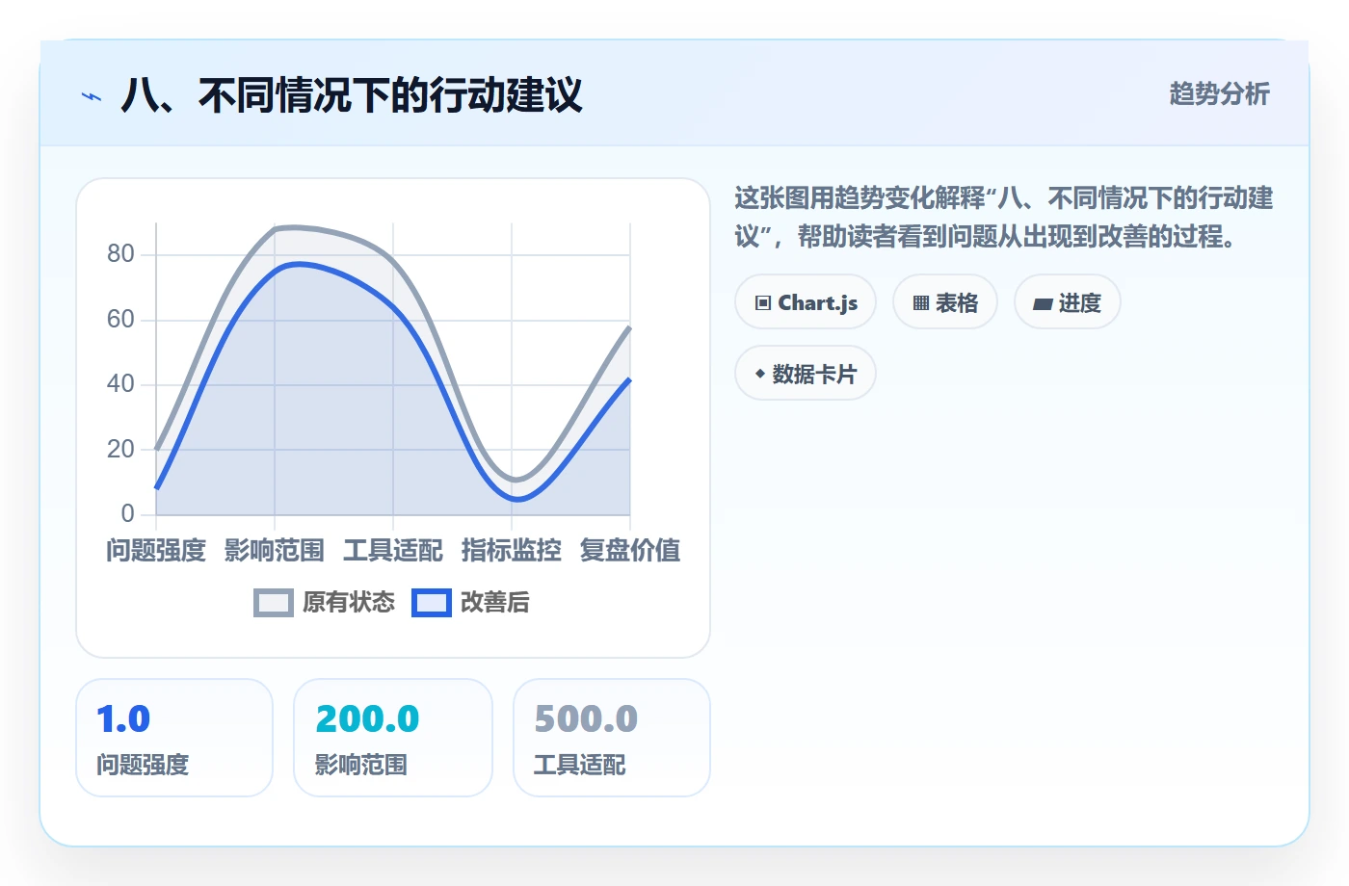Screen dimensions: 1349x886
Task: Select the Chart.js tag
Action: 806,302
